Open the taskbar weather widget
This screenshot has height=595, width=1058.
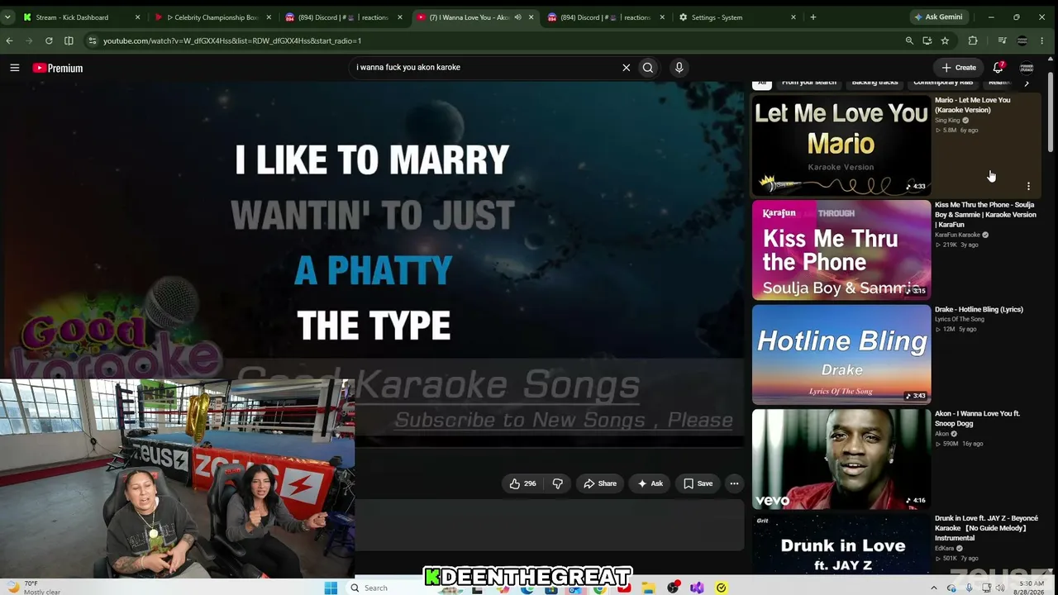[x=33, y=588]
